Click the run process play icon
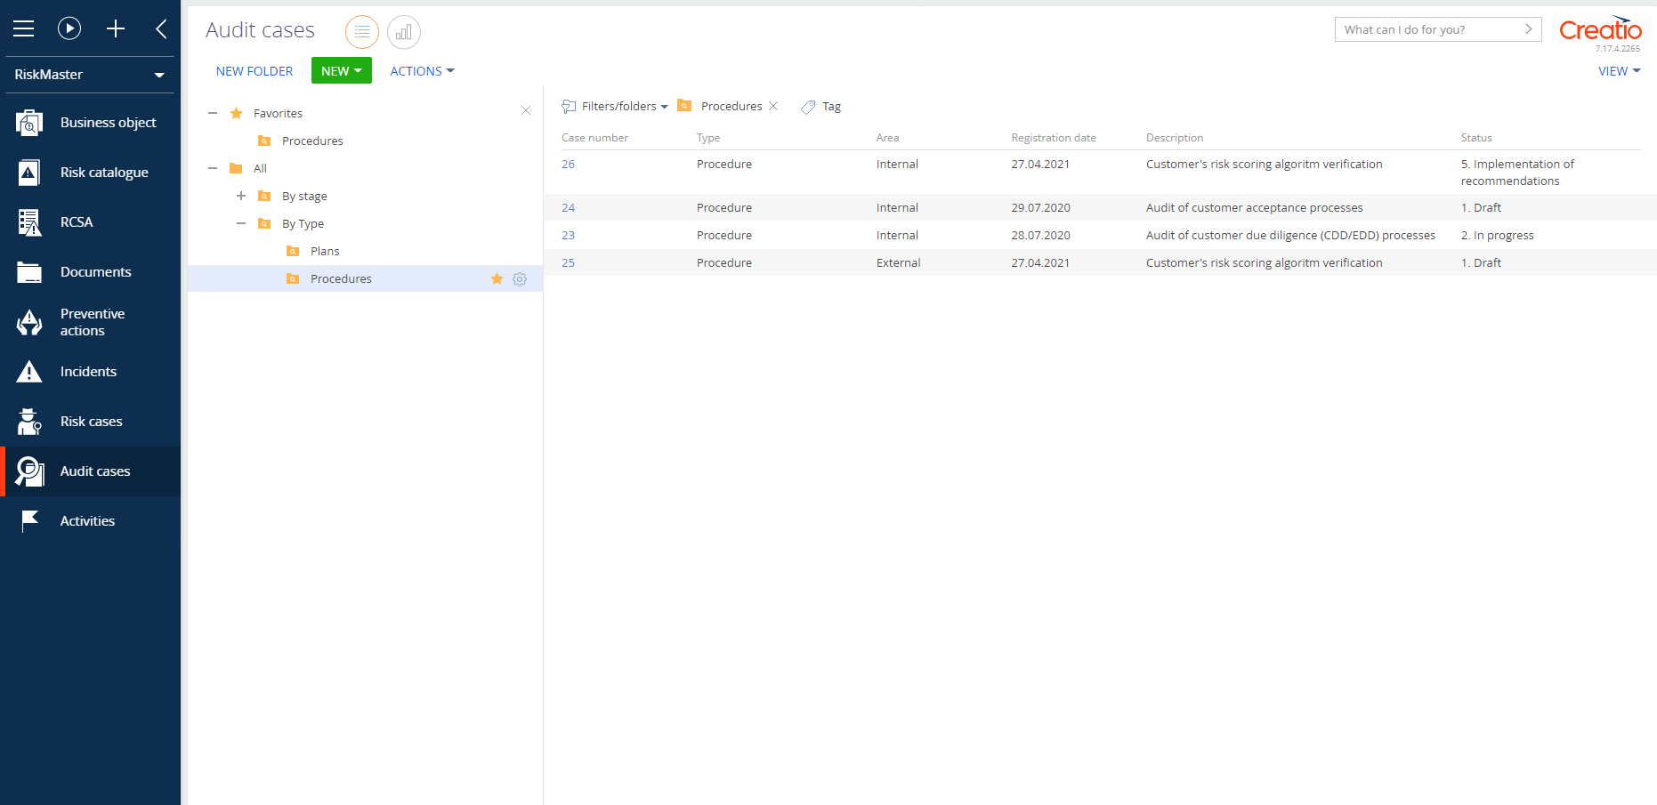 pos(69,29)
